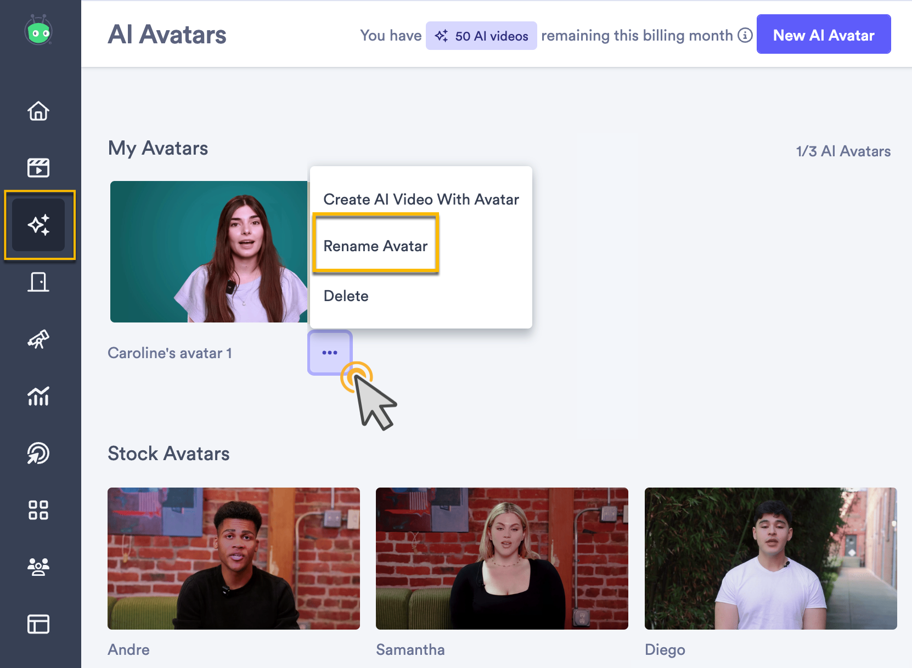Image resolution: width=912 pixels, height=668 pixels.
Task: Open the apps grid icon in the sidebar
Action: tap(38, 510)
